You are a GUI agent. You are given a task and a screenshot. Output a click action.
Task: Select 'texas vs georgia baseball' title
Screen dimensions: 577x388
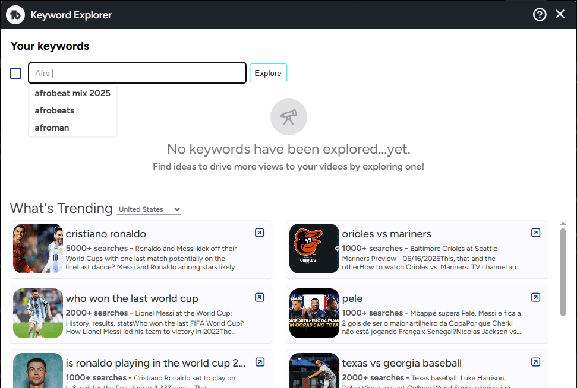tap(402, 363)
